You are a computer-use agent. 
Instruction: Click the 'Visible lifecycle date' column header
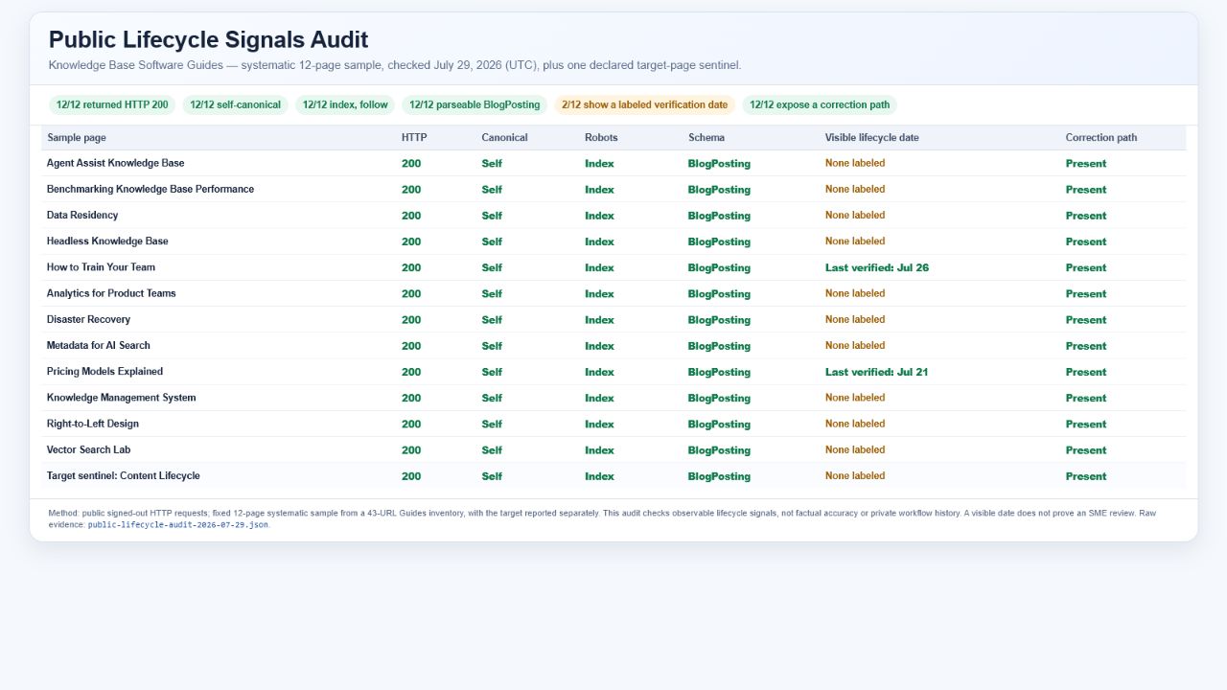click(871, 138)
